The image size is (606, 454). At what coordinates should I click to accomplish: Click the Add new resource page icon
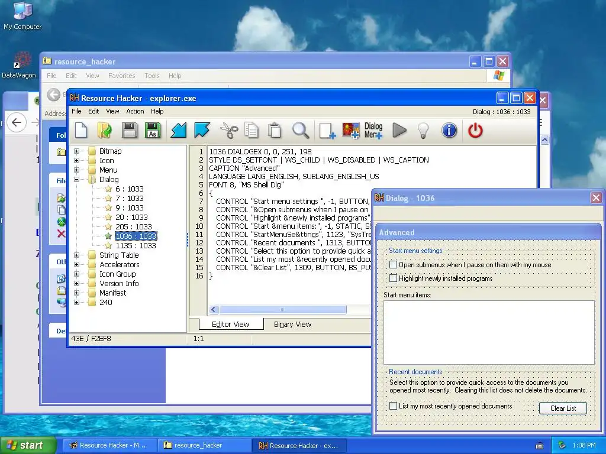(327, 131)
